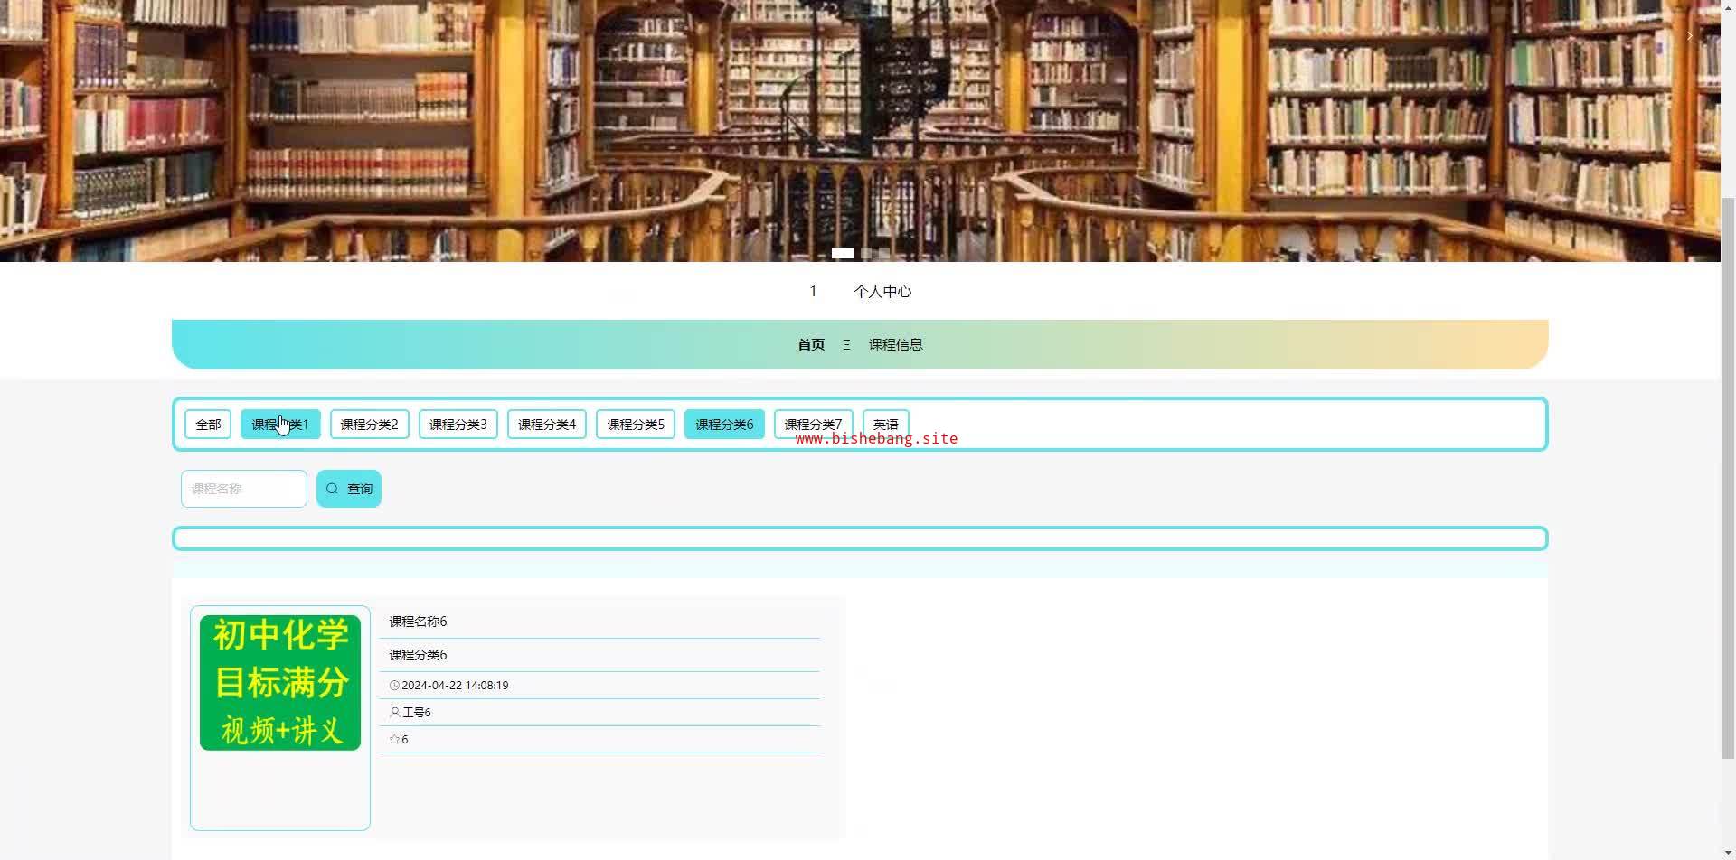
Task: Click the course title 课程名称6
Action: (x=418, y=622)
